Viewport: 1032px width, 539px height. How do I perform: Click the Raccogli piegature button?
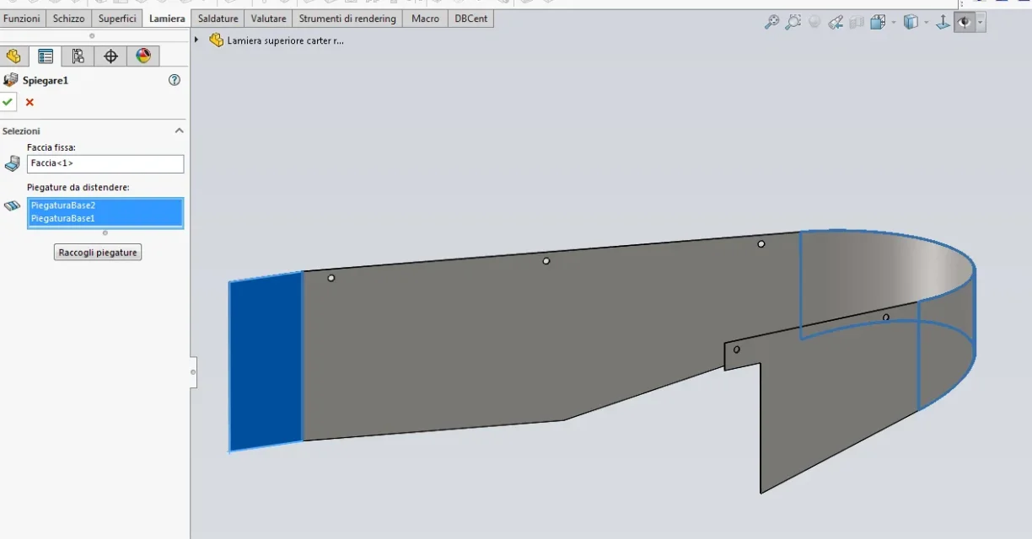click(98, 253)
